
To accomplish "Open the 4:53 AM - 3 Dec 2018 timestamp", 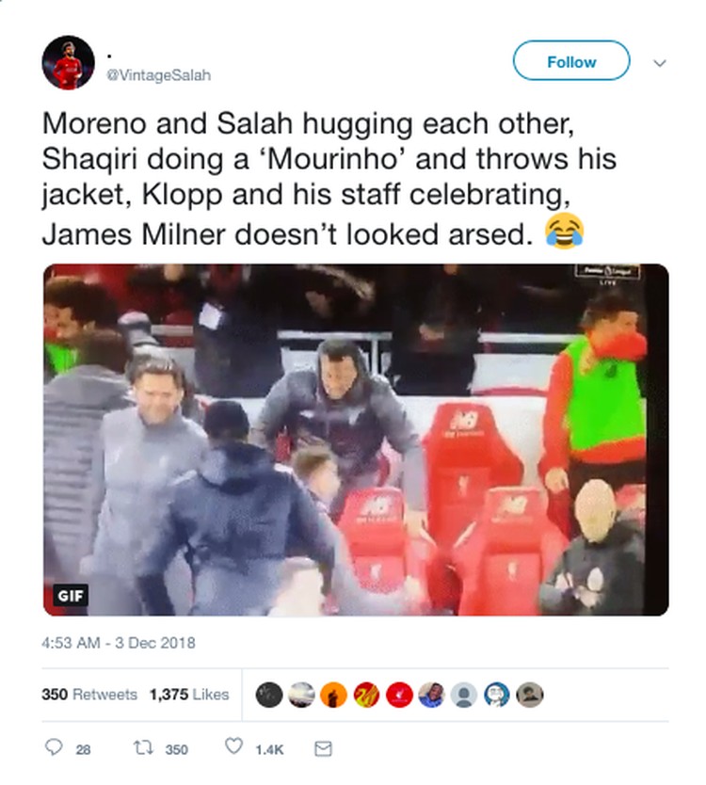I will (119, 642).
